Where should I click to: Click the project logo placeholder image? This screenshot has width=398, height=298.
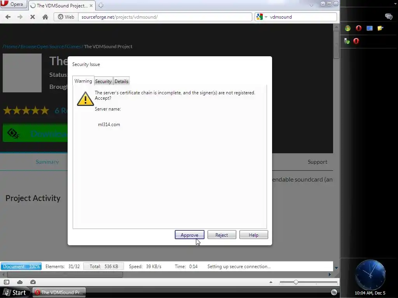[22, 73]
